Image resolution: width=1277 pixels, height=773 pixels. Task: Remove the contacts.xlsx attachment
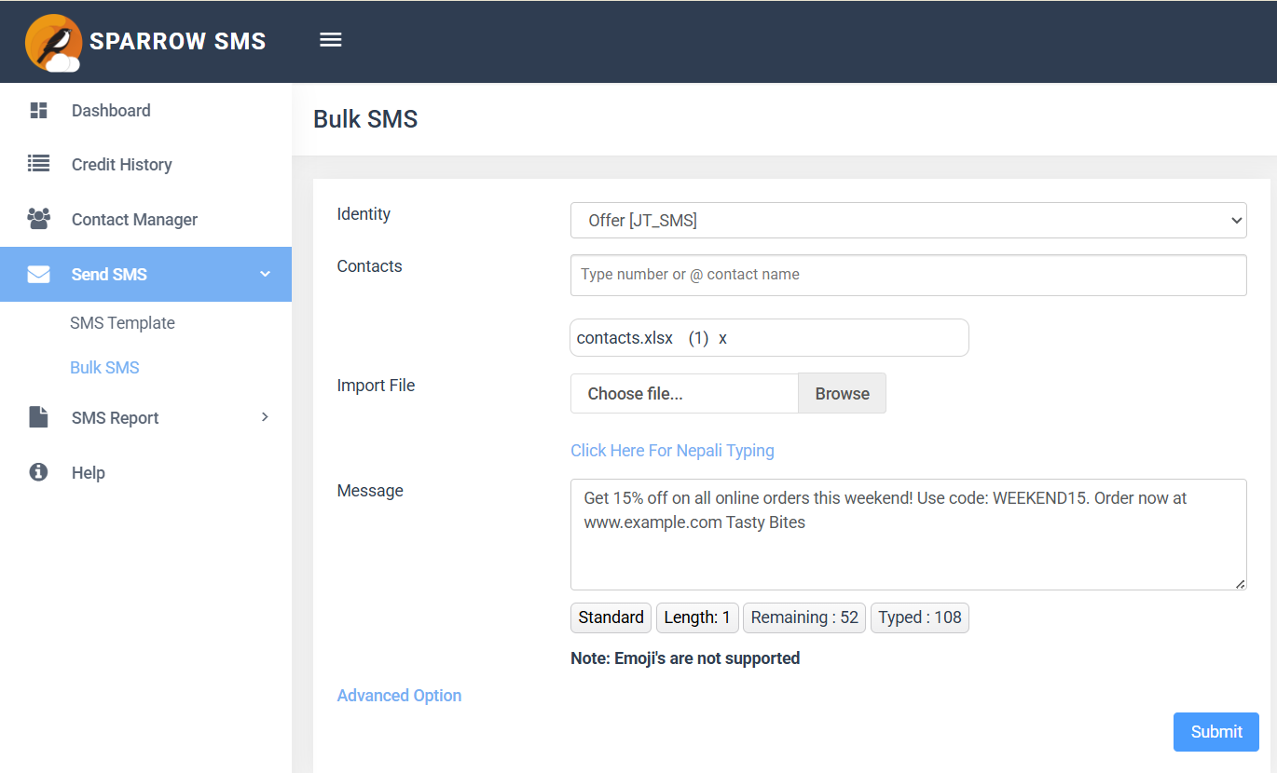(722, 337)
